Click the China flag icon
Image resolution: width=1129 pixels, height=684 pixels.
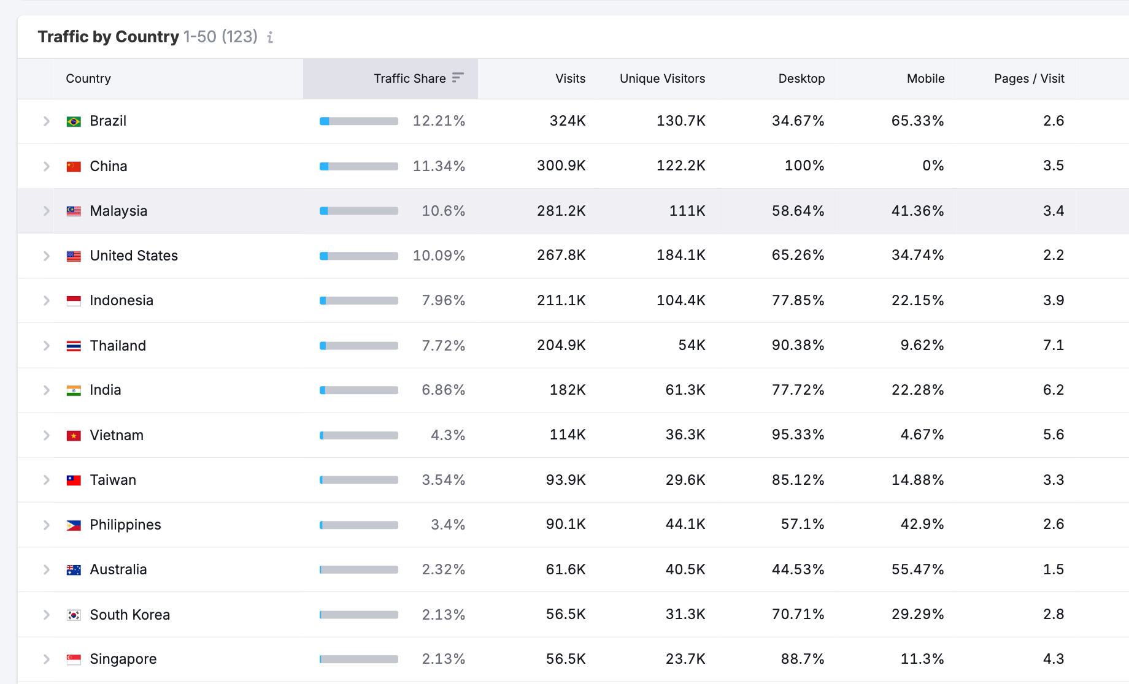tap(74, 165)
